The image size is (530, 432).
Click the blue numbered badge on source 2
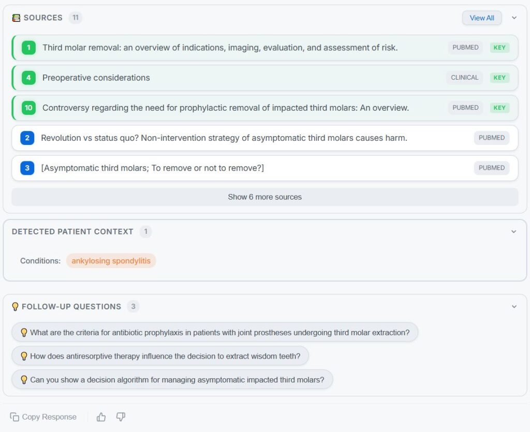tap(28, 138)
